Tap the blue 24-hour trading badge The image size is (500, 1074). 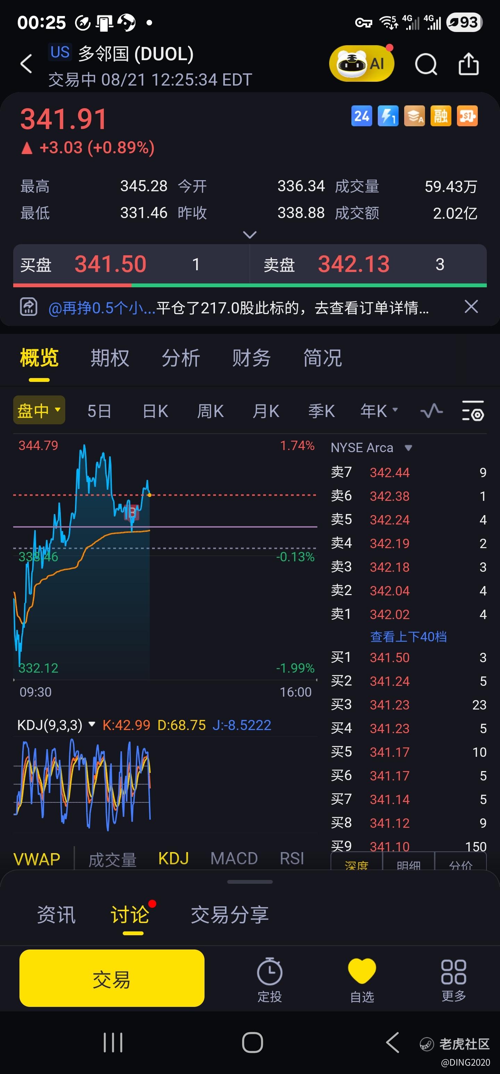click(x=361, y=116)
